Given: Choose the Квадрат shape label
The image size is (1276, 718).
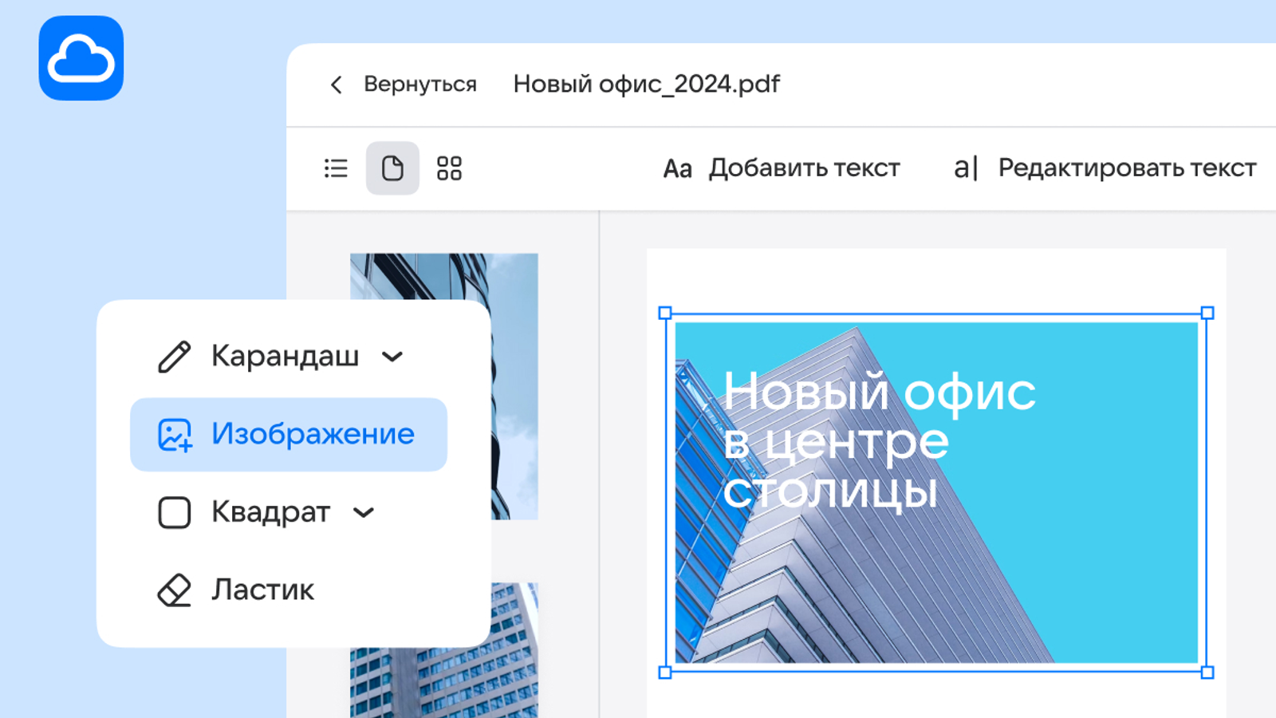Looking at the screenshot, I should click(x=270, y=513).
